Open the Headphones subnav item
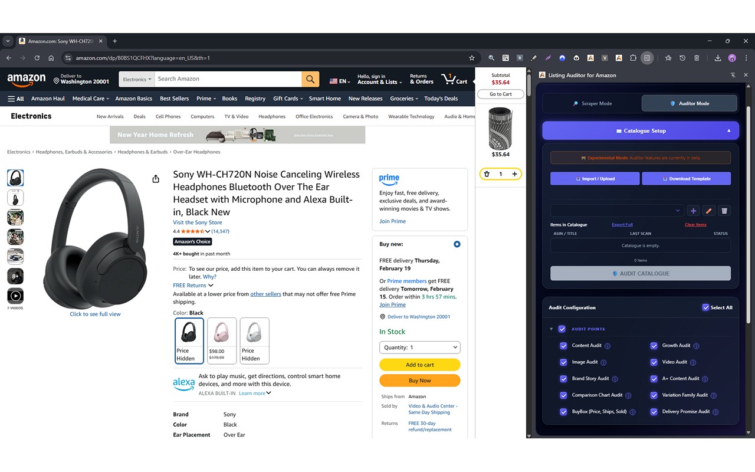The image size is (755, 472). (x=272, y=116)
